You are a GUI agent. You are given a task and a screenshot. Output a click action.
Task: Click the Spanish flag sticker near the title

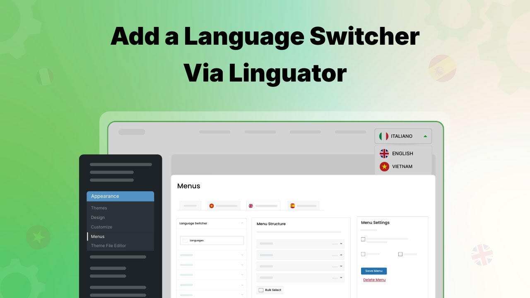[x=441, y=68]
